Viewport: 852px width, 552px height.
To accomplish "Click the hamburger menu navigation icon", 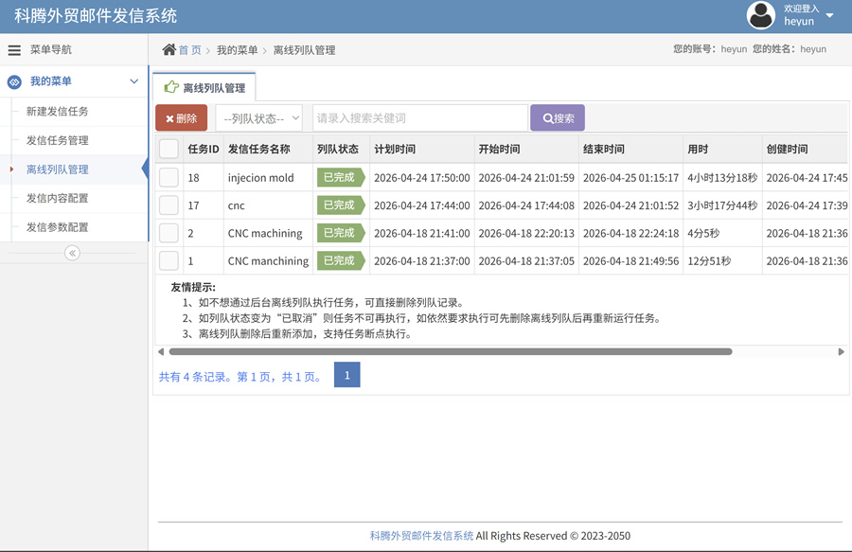I will point(14,50).
